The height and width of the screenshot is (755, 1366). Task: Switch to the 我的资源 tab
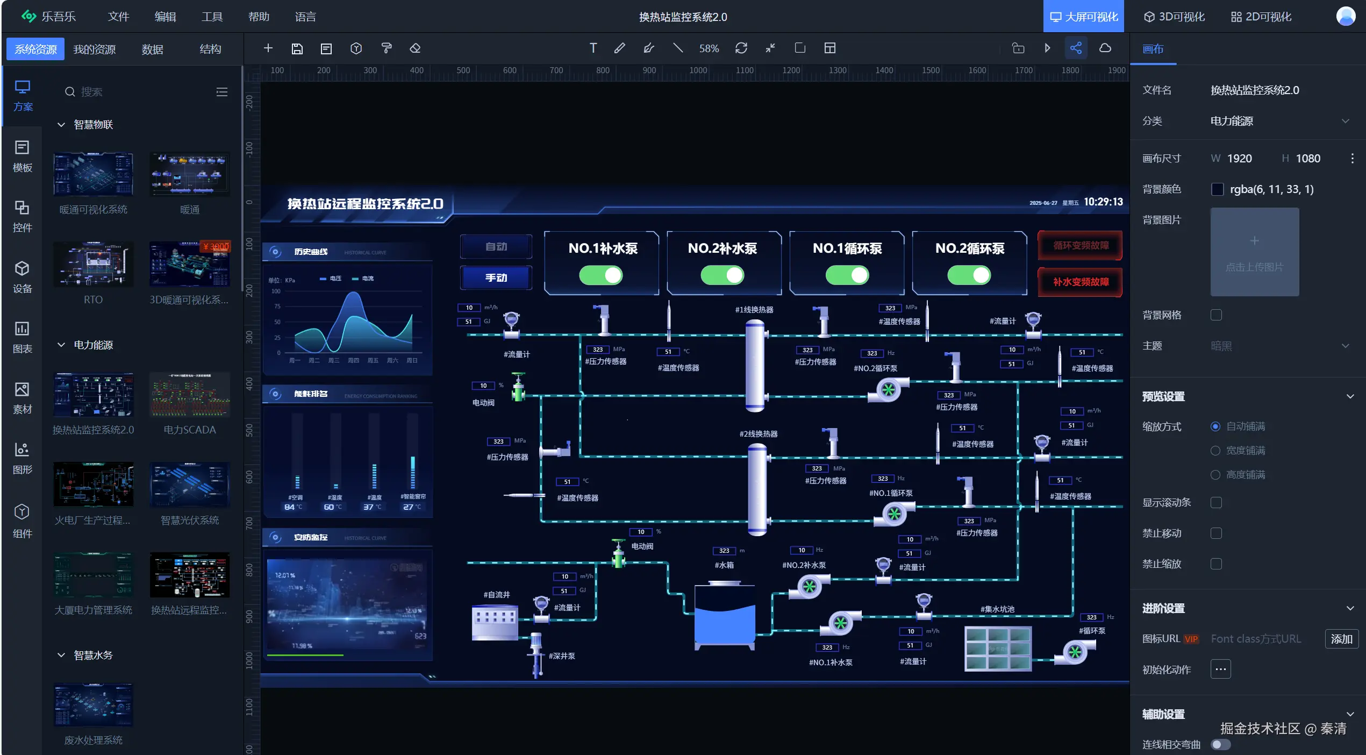pos(95,49)
